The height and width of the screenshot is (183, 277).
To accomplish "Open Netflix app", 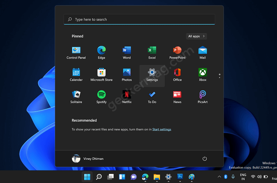I will click(127, 97).
